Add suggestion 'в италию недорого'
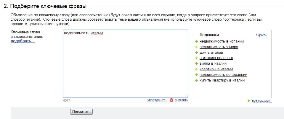 click(216, 58)
